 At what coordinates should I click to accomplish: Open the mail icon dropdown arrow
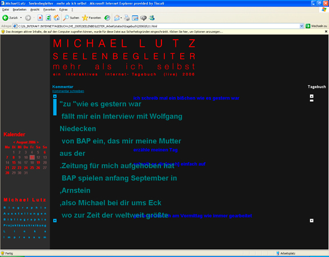point(121,18)
